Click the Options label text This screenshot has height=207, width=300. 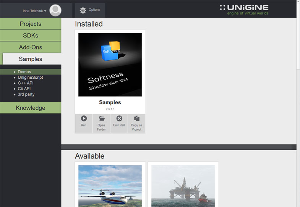94,10
